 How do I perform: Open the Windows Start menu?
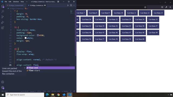(x=3, y=95)
